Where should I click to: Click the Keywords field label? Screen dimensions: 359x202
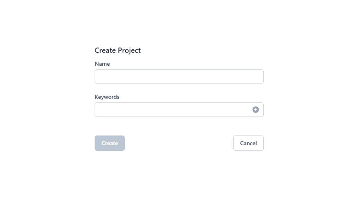click(x=107, y=97)
